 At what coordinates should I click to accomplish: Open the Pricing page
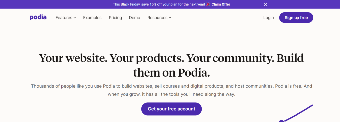pos(115,18)
